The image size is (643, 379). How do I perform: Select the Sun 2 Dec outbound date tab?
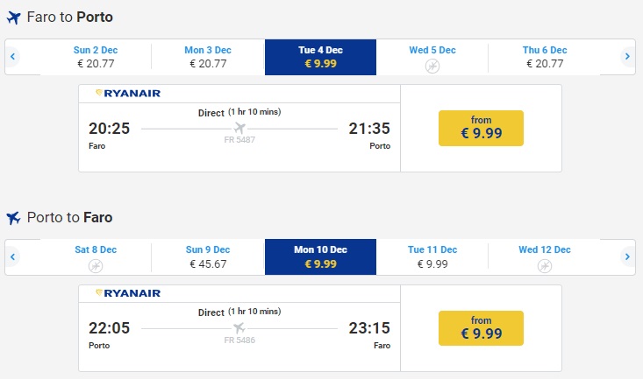[96, 57]
